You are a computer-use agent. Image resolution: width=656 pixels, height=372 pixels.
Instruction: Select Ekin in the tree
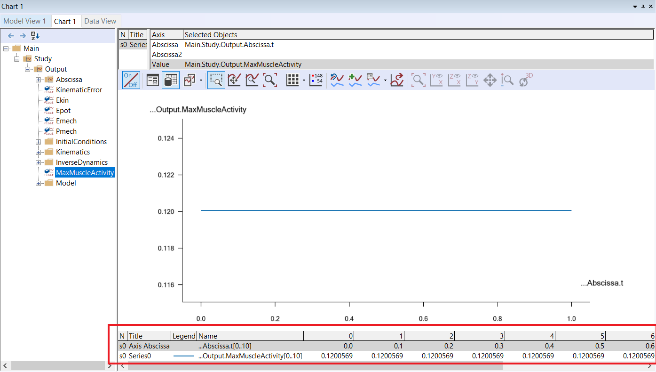62,100
